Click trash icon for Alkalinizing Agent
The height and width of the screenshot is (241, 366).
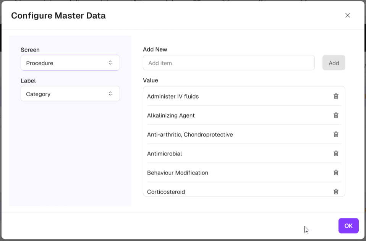[336, 115]
